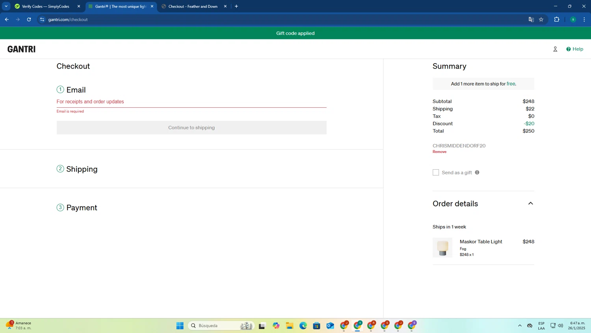Close the Verify Codes tab

(x=79, y=6)
